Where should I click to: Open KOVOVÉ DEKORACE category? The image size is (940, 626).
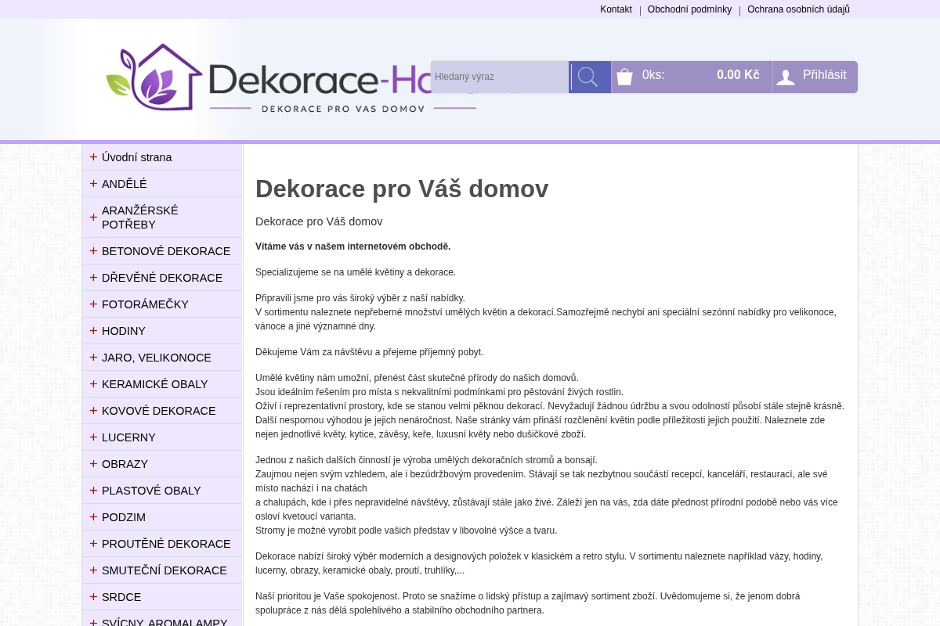tap(162, 411)
